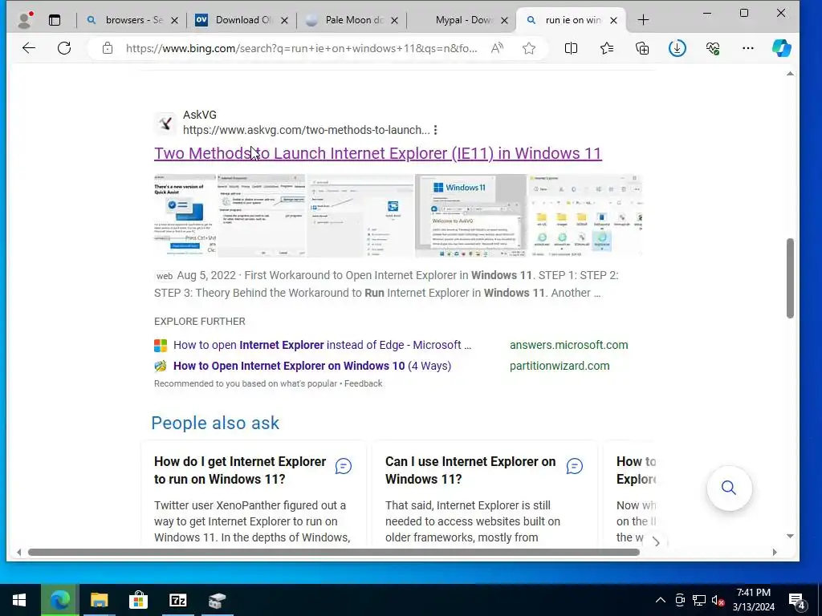Click the page scroll up arrow
Image resolution: width=822 pixels, height=616 pixels.
pyautogui.click(x=790, y=74)
